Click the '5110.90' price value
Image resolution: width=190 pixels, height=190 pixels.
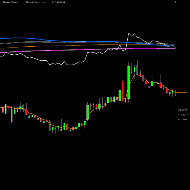pos(182,110)
